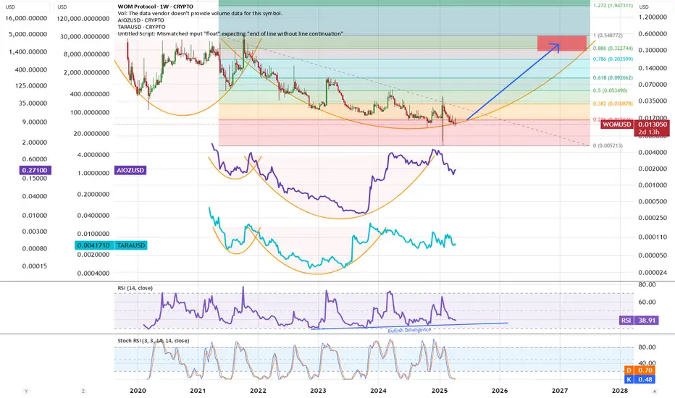Screen dimensions: 675x398
Task: Click the 0.140000 right price scale value
Action: [x=653, y=68]
